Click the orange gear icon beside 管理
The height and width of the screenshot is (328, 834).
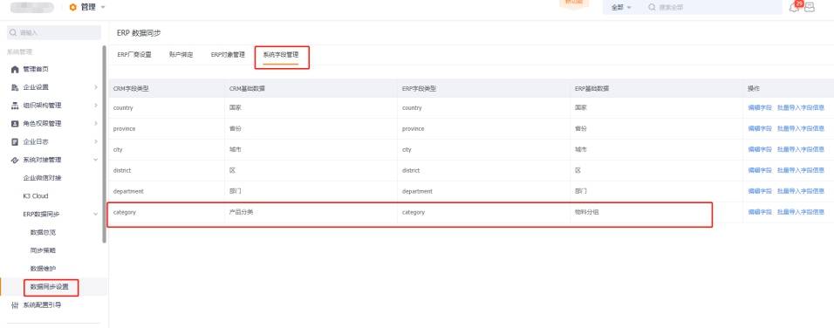pyautogui.click(x=73, y=8)
